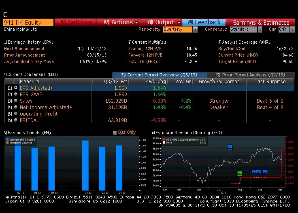Screen dimensions: 298x213
Task: Click the Feedback button
Action: point(204,22)
